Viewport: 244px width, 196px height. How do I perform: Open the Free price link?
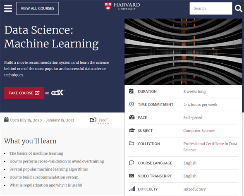103,120
